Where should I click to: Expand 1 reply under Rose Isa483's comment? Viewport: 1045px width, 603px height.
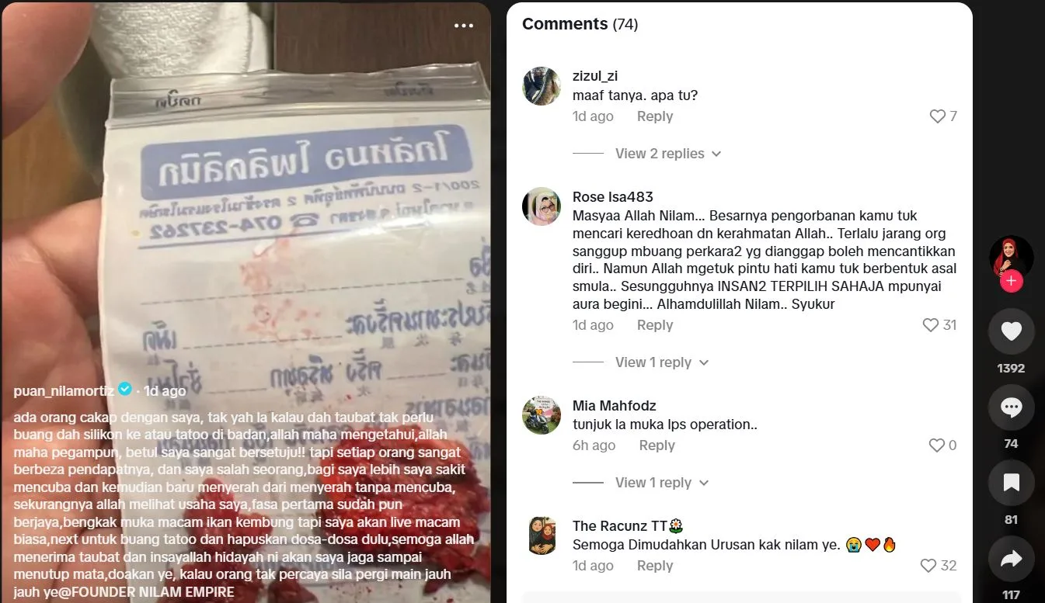[x=662, y=362]
